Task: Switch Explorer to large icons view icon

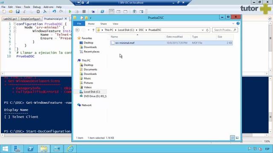Action: (x=237, y=138)
